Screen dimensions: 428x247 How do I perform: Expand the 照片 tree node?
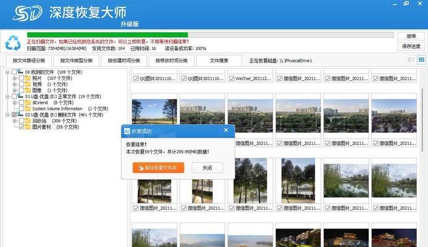[15, 78]
